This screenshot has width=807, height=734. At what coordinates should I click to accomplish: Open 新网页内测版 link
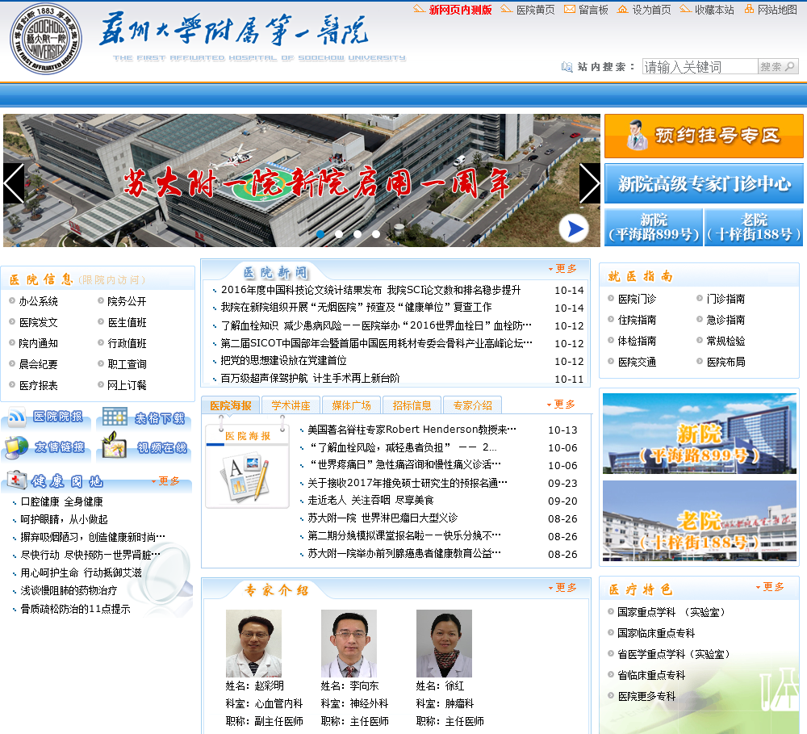[460, 10]
